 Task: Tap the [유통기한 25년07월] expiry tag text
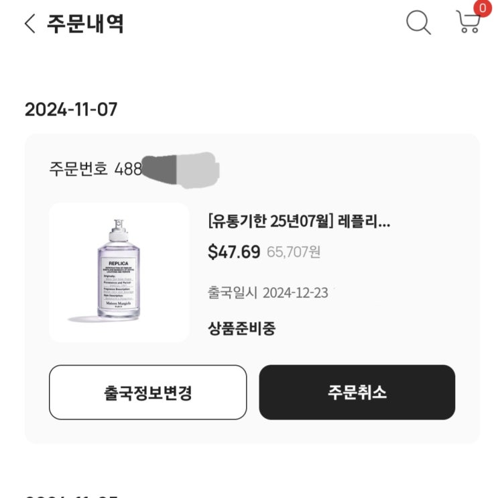[x=271, y=221]
